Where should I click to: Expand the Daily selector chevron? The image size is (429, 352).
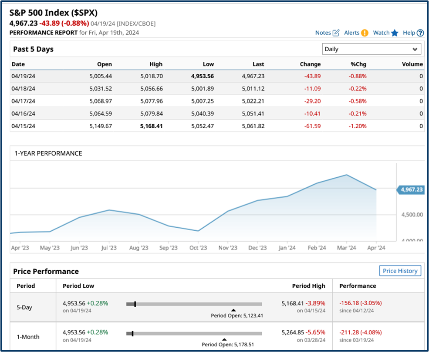pyautogui.click(x=415, y=49)
